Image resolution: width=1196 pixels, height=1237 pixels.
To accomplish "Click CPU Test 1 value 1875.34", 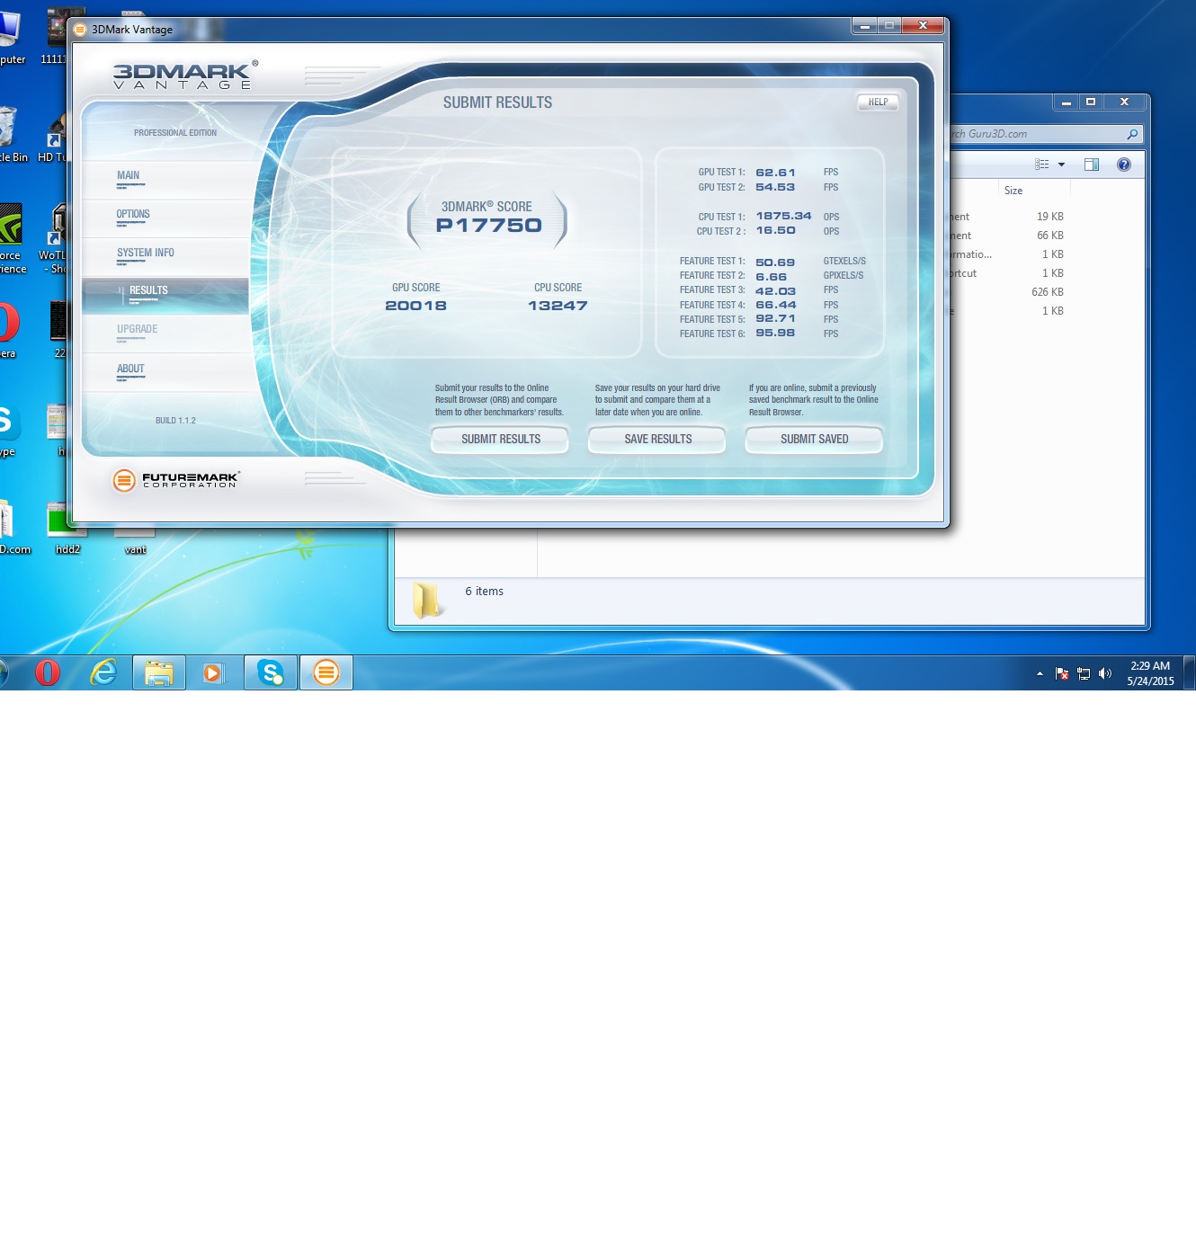I will [x=783, y=216].
